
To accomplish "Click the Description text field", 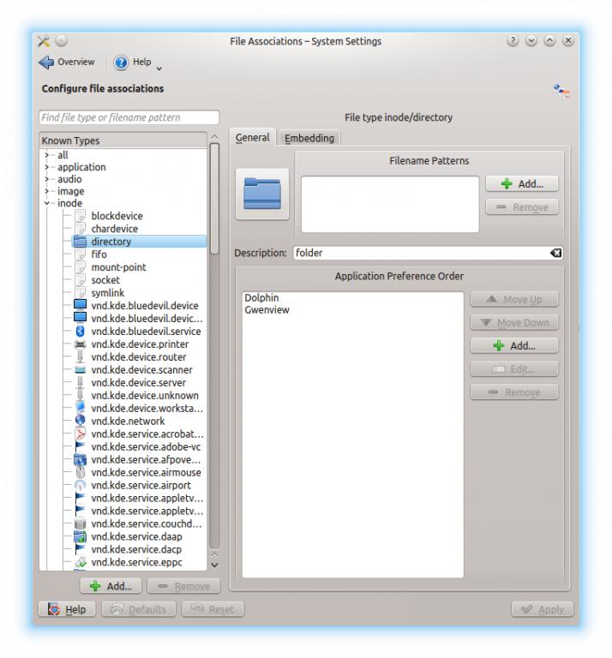I will (429, 253).
